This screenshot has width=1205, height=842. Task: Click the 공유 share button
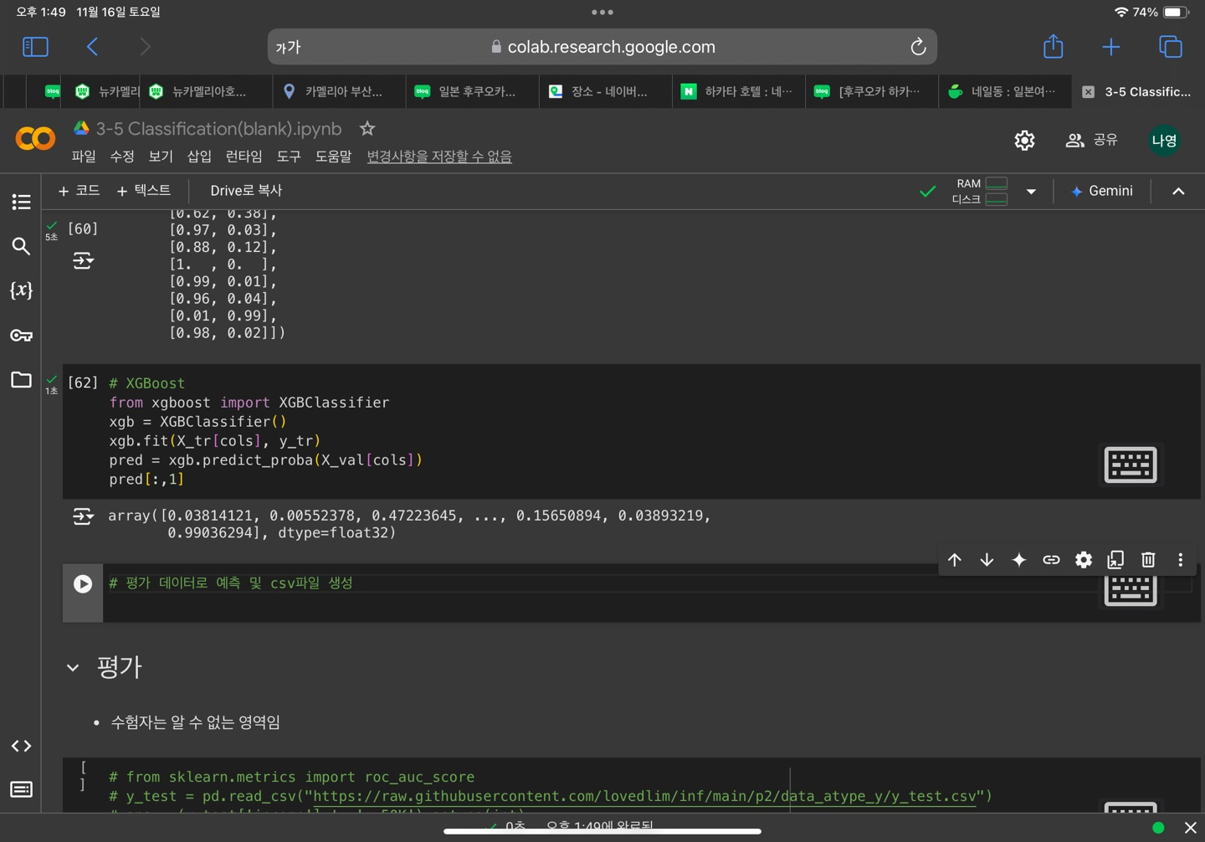(x=1092, y=140)
